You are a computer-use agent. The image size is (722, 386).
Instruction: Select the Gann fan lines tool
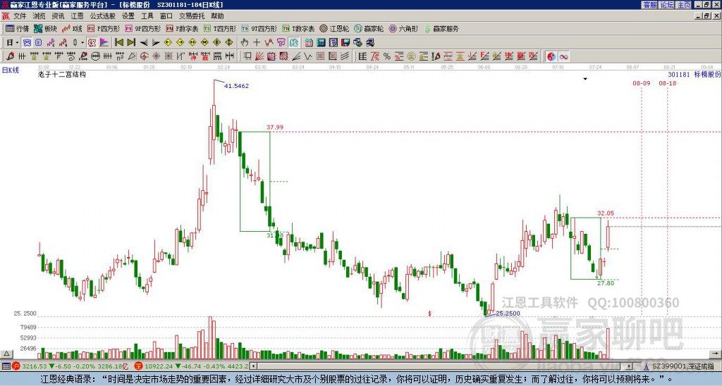point(259,56)
